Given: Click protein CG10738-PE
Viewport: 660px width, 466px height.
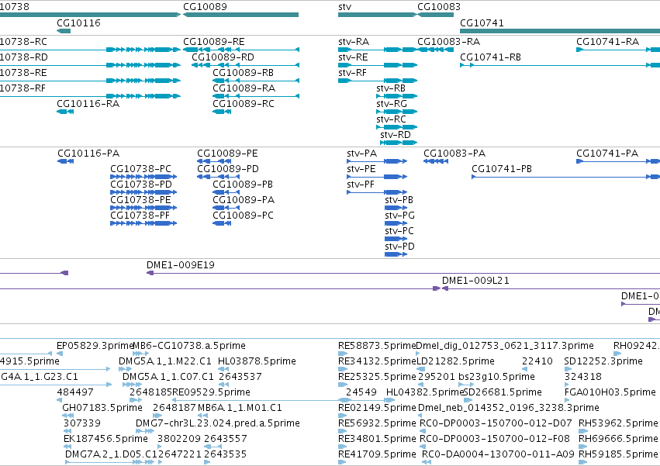Looking at the screenshot, I should [x=143, y=208].
